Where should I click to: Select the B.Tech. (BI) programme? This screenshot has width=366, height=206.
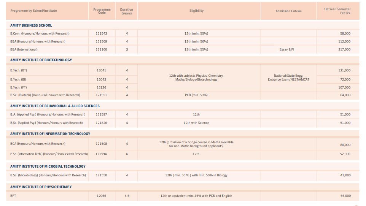coord(18,79)
